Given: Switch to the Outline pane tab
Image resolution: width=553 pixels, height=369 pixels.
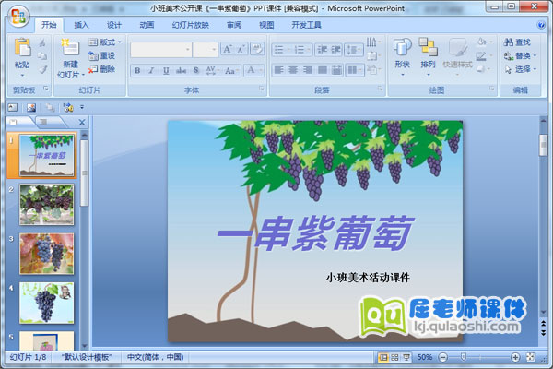Looking at the screenshot, I should point(43,122).
